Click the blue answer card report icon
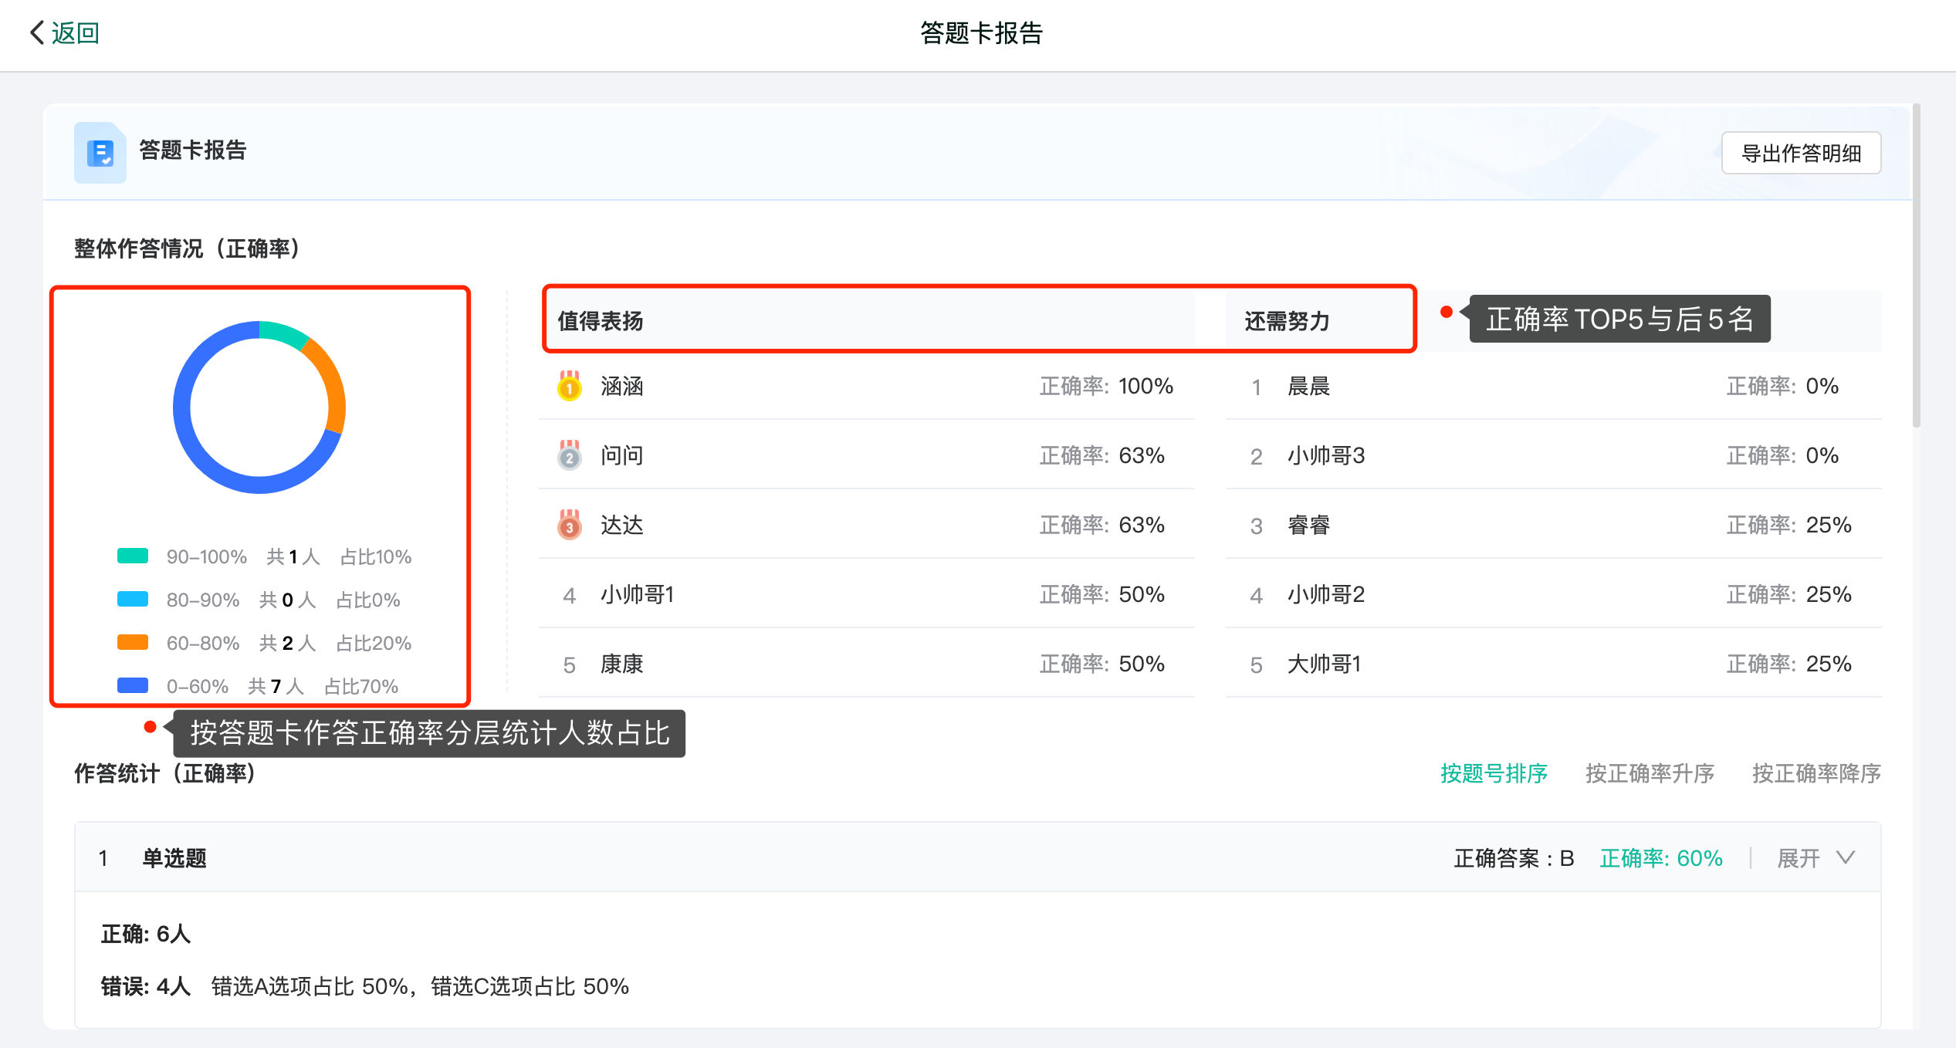 click(x=100, y=152)
